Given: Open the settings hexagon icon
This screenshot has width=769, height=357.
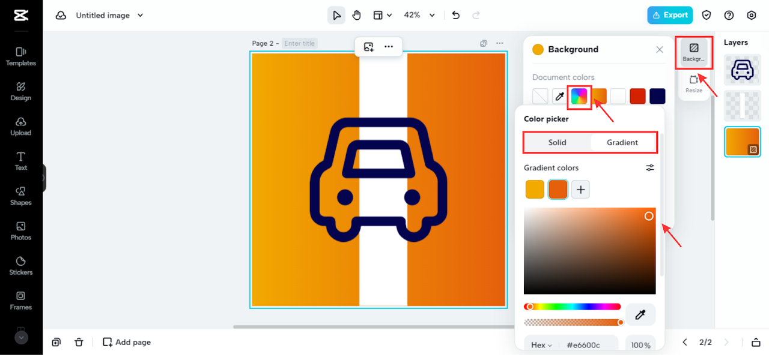Looking at the screenshot, I should tap(751, 15).
